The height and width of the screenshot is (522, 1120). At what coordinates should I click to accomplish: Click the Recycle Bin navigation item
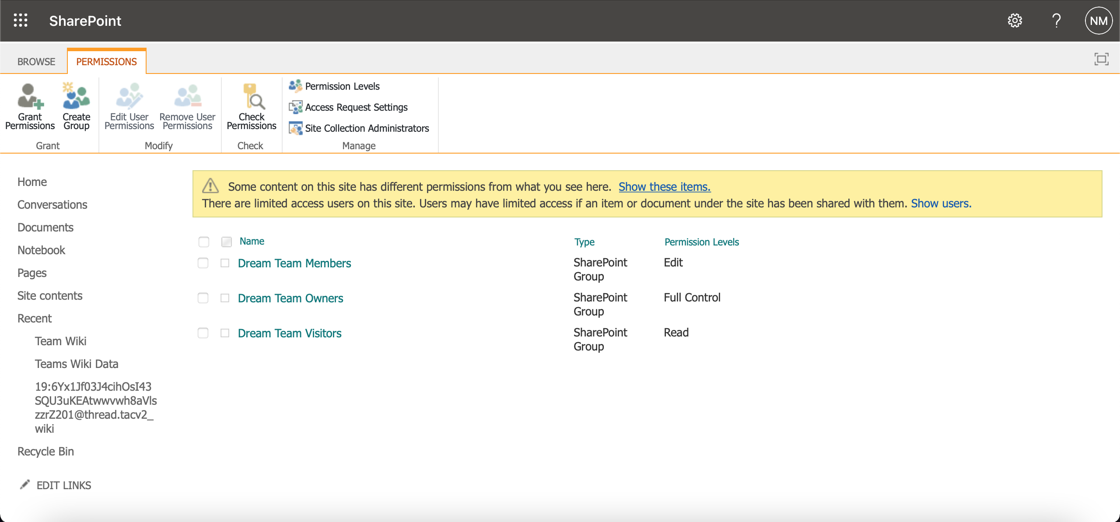click(x=45, y=451)
